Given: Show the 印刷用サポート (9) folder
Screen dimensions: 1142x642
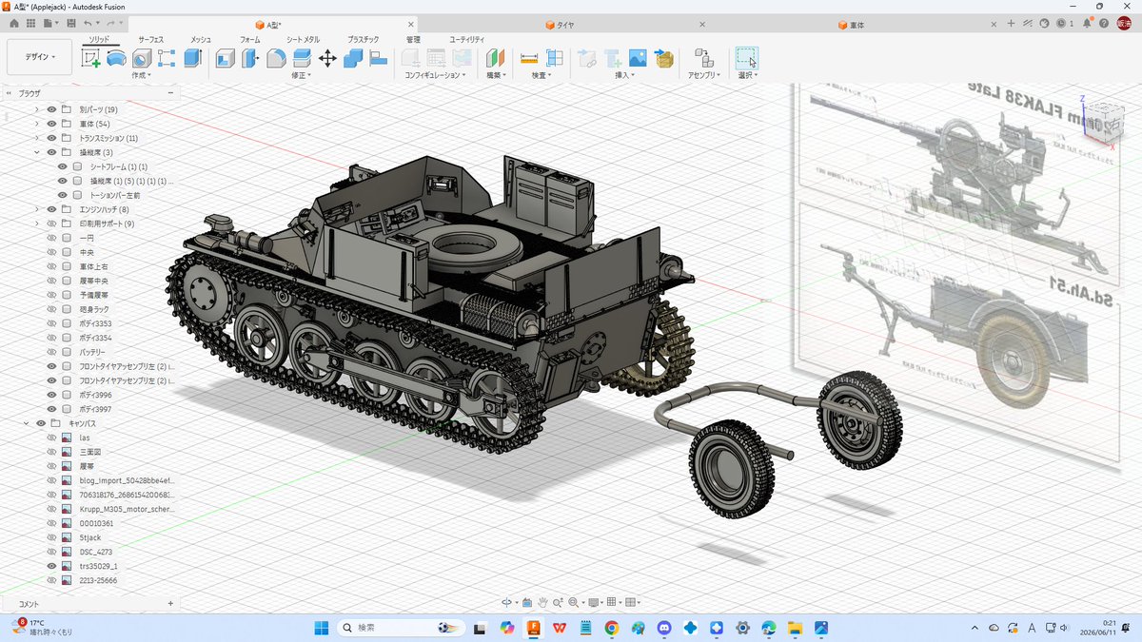Looking at the screenshot, I should pos(51,224).
